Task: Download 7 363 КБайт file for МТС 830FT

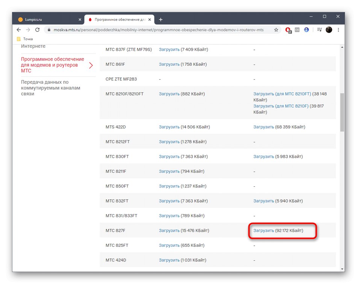Action: tap(169, 157)
